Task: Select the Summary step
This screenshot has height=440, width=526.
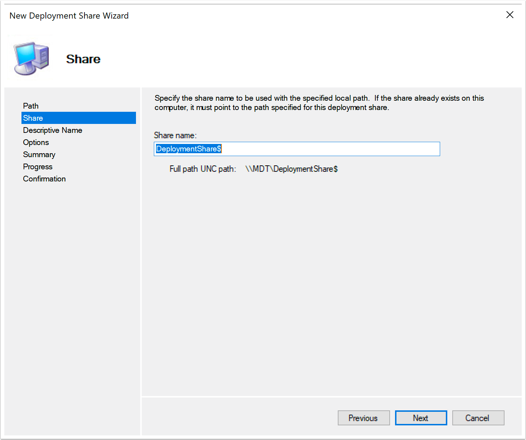Action: [x=39, y=154]
